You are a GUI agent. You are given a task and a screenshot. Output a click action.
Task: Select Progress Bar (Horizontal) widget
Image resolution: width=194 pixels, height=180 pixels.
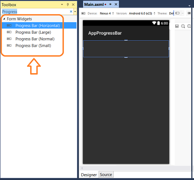(39, 26)
